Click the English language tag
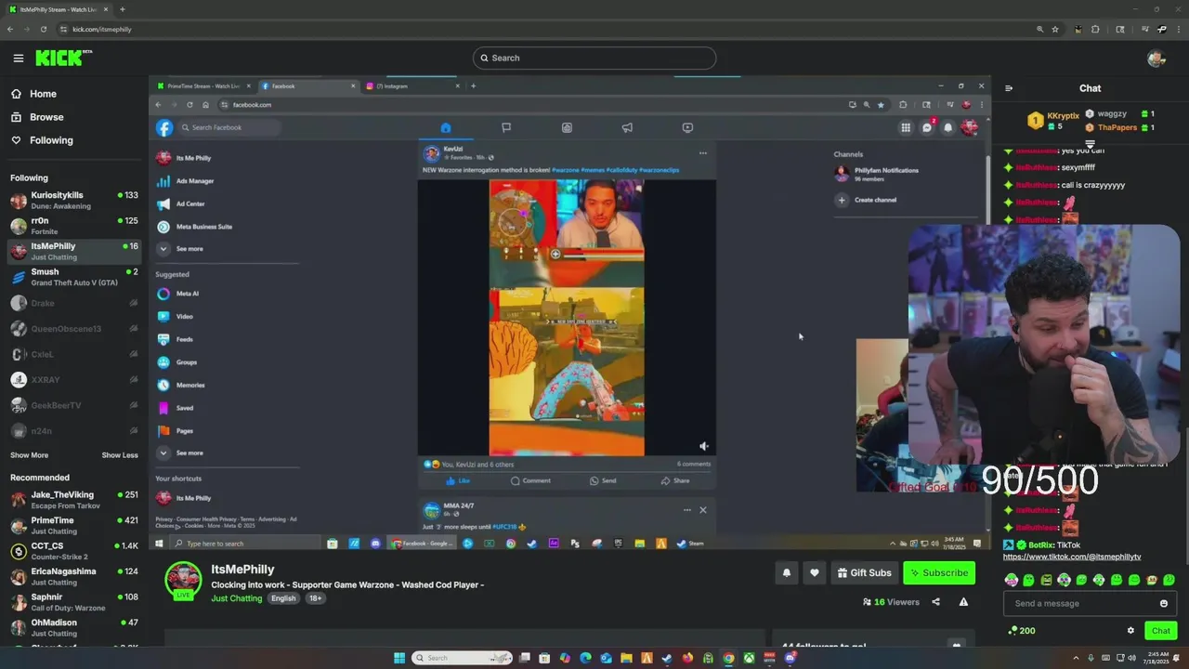This screenshot has height=669, width=1189. (x=283, y=598)
